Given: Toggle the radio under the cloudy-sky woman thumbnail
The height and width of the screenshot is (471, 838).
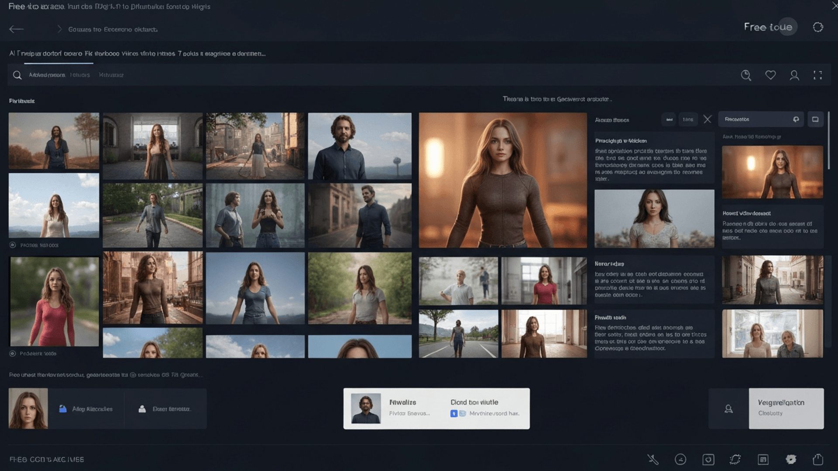Looking at the screenshot, I should 13,245.
